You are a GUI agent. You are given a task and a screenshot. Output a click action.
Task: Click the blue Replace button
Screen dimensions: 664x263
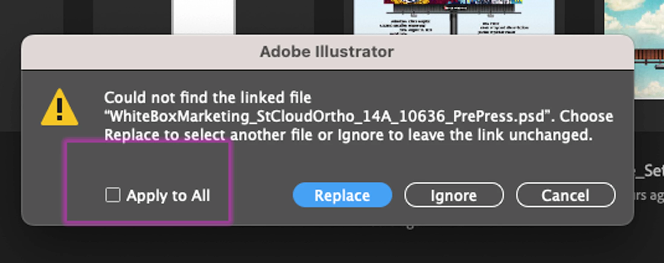click(342, 195)
